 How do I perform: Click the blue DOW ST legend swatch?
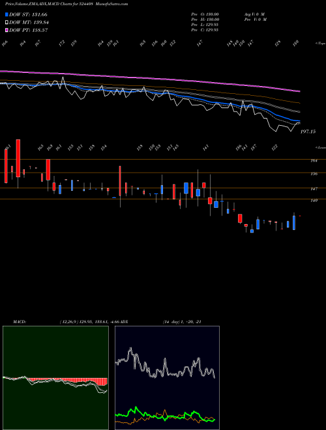pyautogui.click(x=7, y=14)
